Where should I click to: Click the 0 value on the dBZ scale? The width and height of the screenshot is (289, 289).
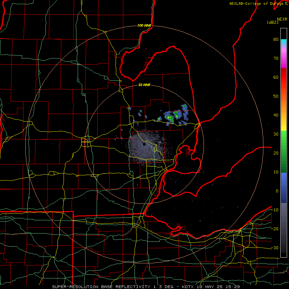pyautogui.click(x=277, y=191)
